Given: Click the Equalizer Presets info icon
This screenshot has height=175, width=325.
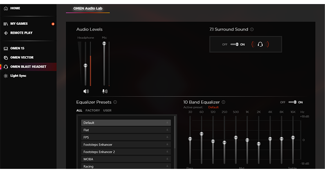Looking at the screenshot, I should pyautogui.click(x=115, y=102).
